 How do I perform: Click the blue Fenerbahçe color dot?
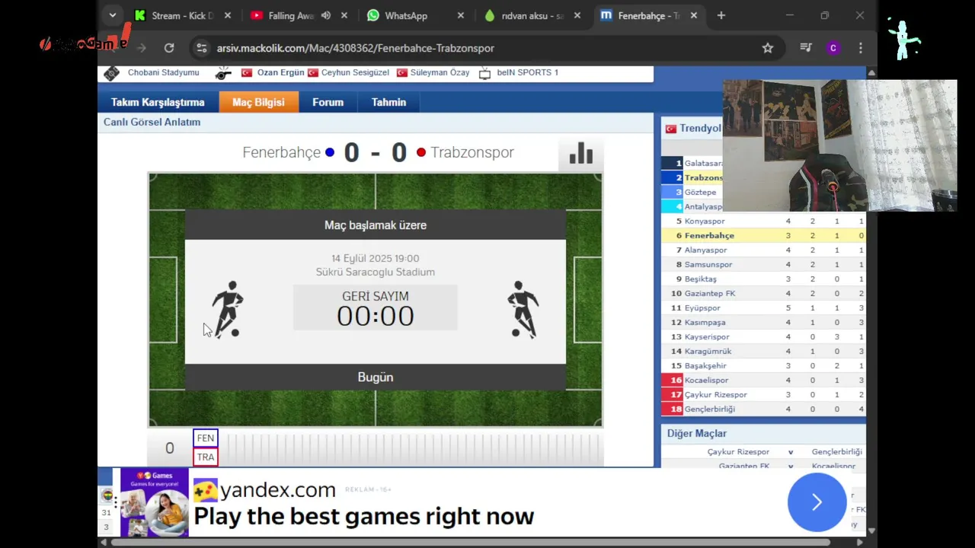[330, 152]
